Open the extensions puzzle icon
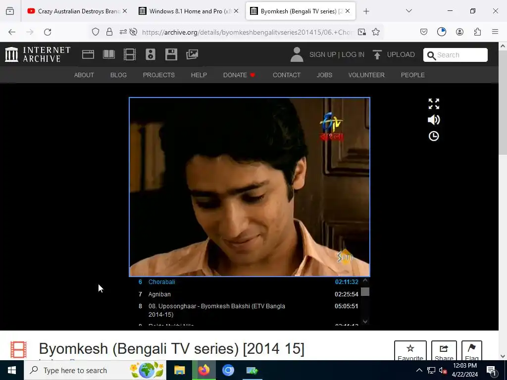507x380 pixels. 477,32
